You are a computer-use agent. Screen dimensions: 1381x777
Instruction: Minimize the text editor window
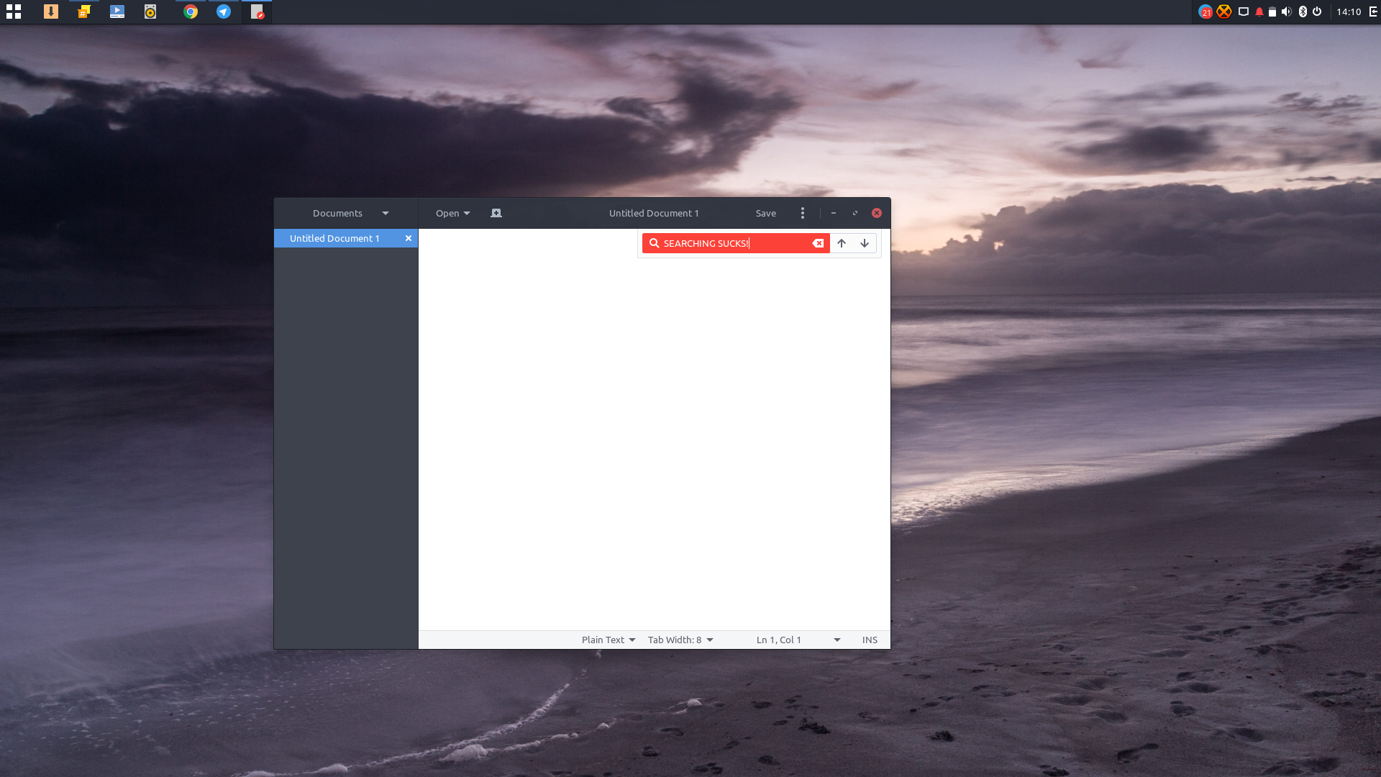click(x=834, y=213)
